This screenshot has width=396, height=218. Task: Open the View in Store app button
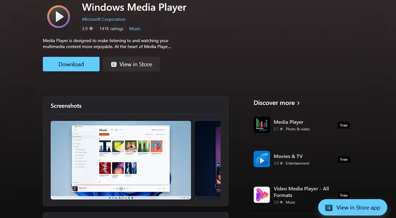click(x=352, y=208)
